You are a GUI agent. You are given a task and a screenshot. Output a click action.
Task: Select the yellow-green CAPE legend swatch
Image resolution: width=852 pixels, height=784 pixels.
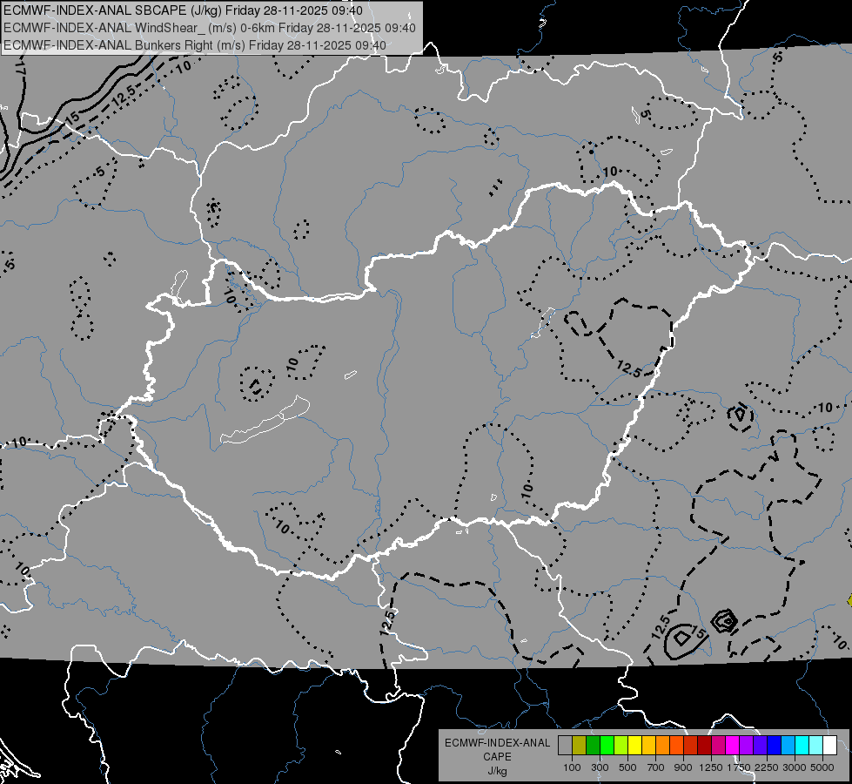pos(621,746)
